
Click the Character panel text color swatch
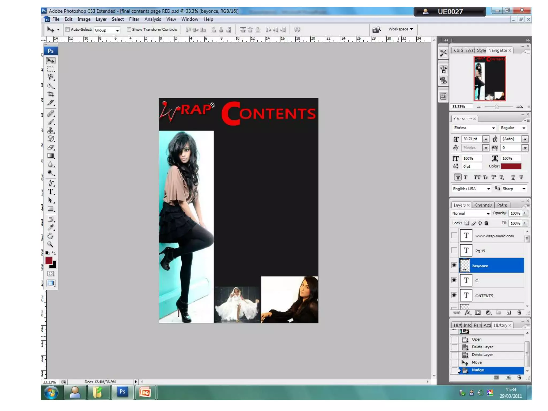coord(511,166)
